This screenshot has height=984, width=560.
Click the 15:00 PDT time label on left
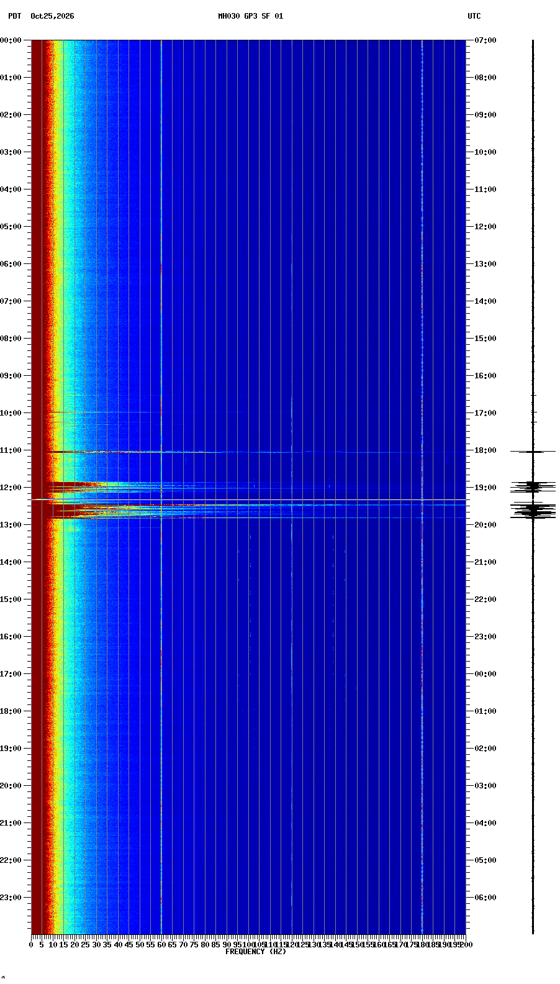point(11,599)
